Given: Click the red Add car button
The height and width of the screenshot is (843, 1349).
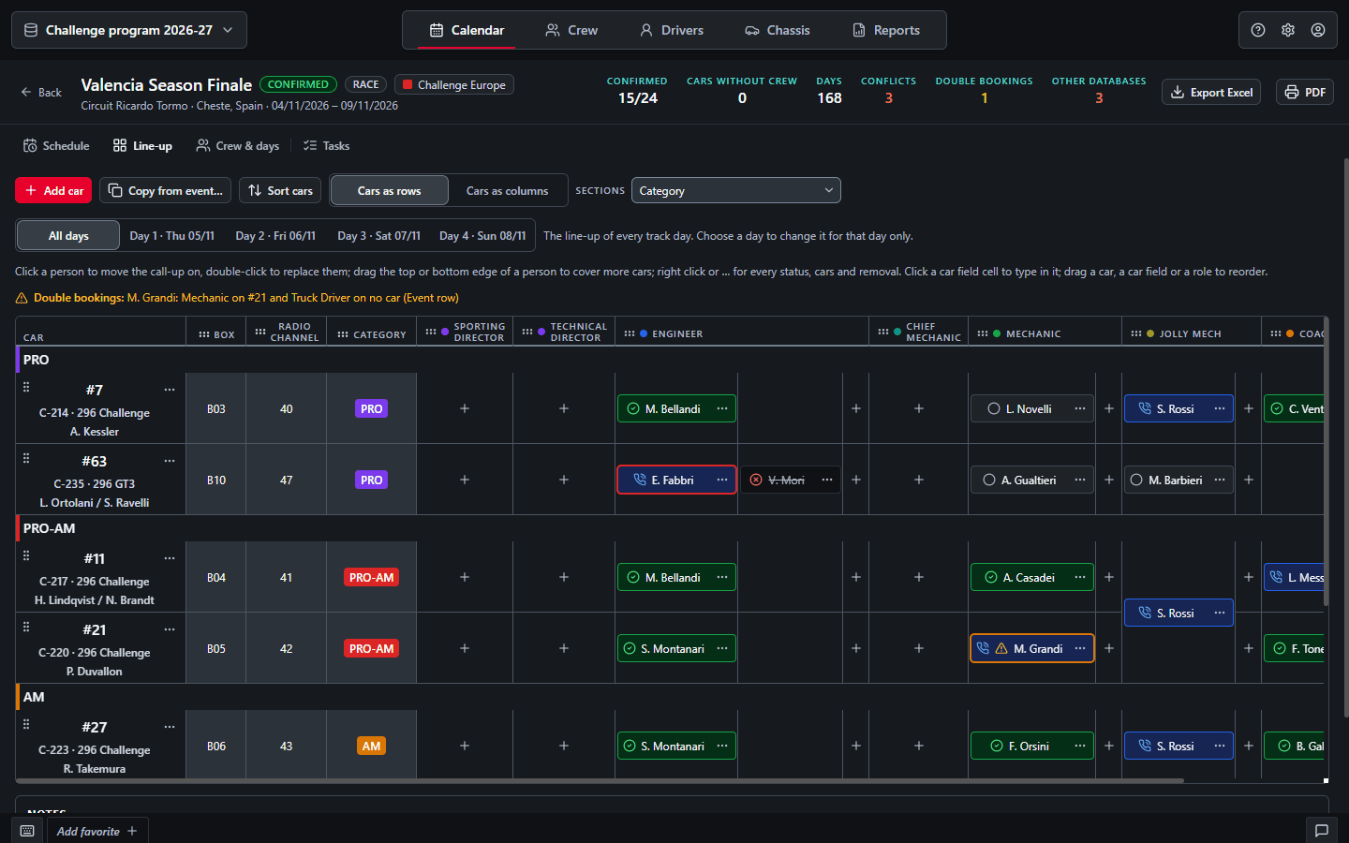Looking at the screenshot, I should 53,190.
